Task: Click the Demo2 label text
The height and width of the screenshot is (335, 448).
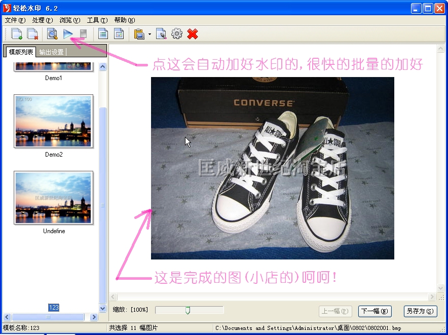Action: (54, 155)
